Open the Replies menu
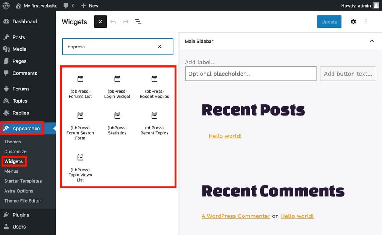The image size is (382, 235). pyautogui.click(x=21, y=113)
